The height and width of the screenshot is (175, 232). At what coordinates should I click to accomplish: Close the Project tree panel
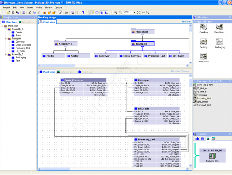[x=35, y=17]
